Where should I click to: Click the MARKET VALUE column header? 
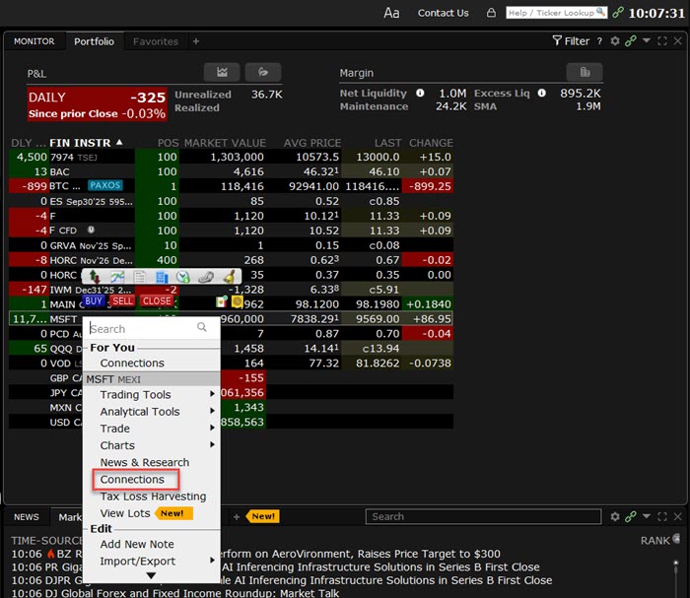(225, 143)
